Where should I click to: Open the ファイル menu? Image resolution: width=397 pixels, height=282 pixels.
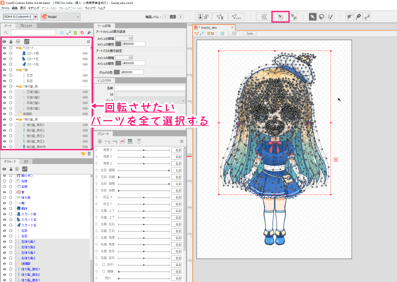[x=5, y=8]
